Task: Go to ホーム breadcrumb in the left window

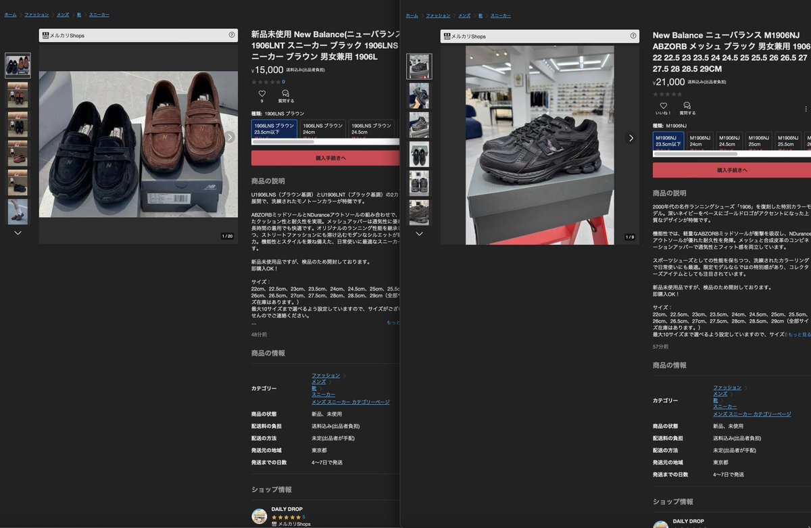Action: click(x=10, y=14)
